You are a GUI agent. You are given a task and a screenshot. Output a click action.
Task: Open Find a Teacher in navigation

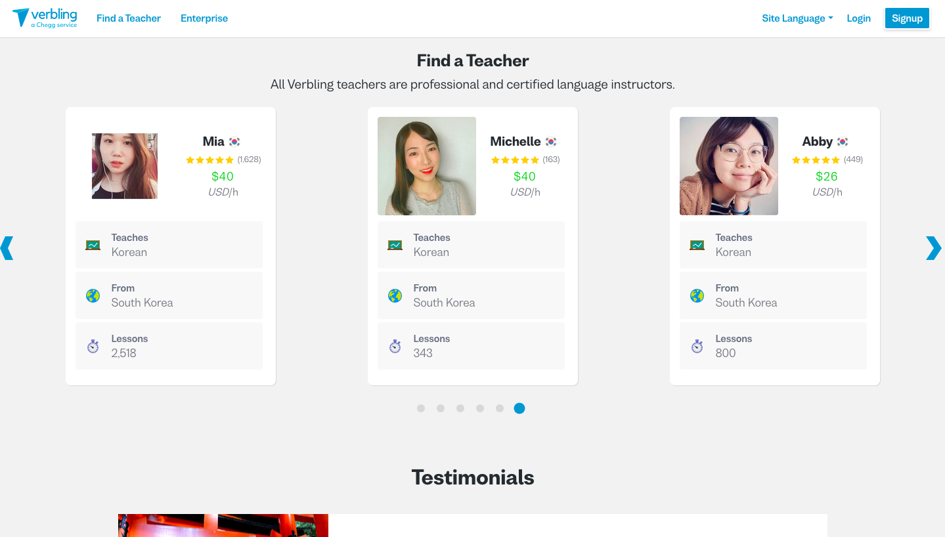(x=129, y=18)
